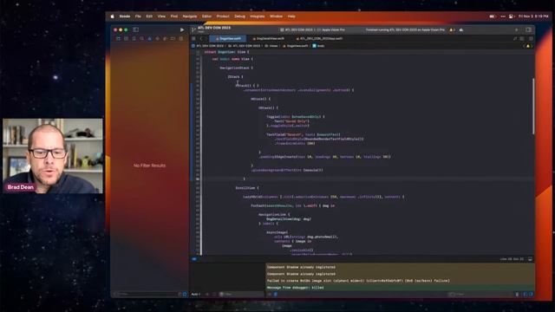This screenshot has width=555, height=312.
Task: Open the related items grid icon
Action: (x=193, y=38)
